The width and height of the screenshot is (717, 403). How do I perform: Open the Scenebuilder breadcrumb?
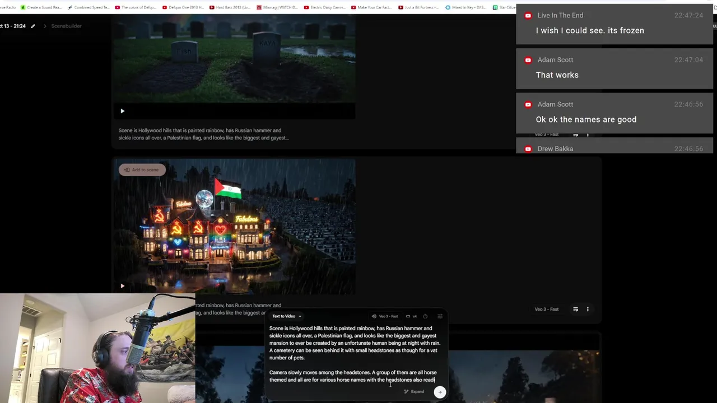tap(66, 26)
